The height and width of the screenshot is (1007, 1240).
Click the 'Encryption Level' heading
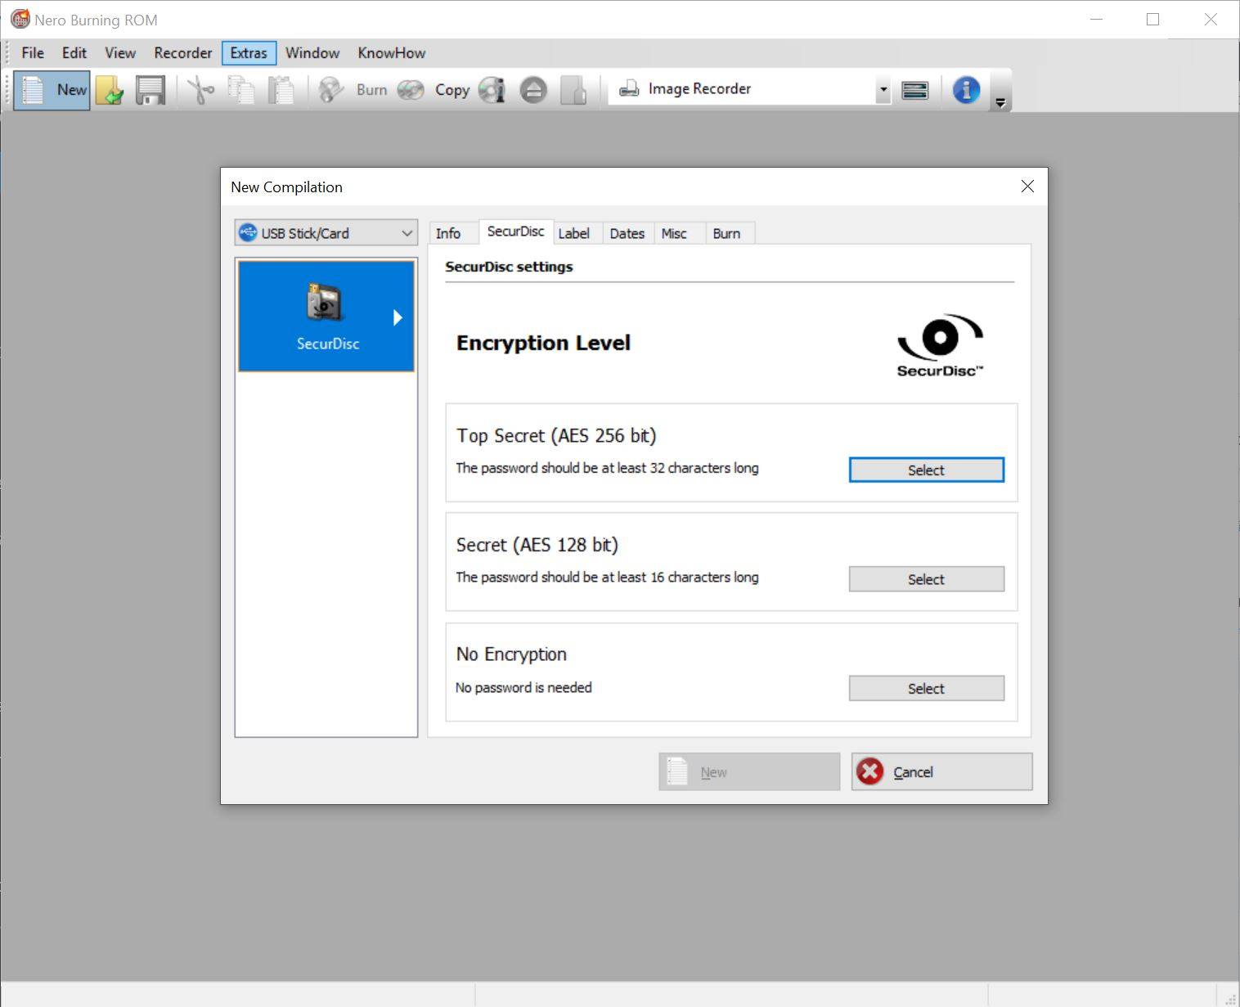coord(543,343)
